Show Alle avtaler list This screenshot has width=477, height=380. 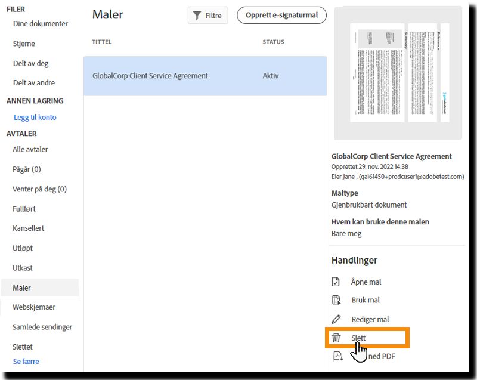click(30, 149)
